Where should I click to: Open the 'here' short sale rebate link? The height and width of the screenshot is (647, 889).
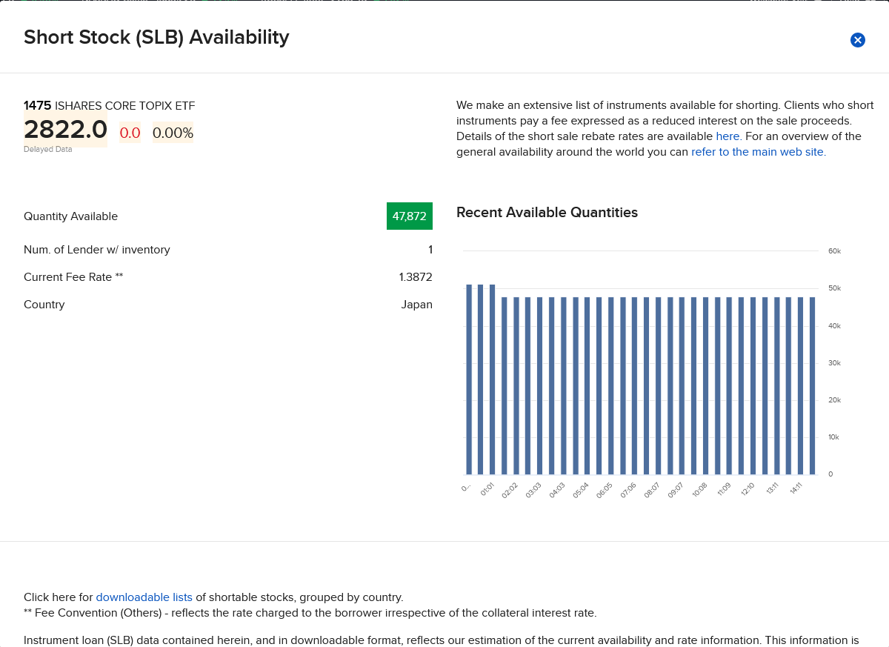coord(728,136)
